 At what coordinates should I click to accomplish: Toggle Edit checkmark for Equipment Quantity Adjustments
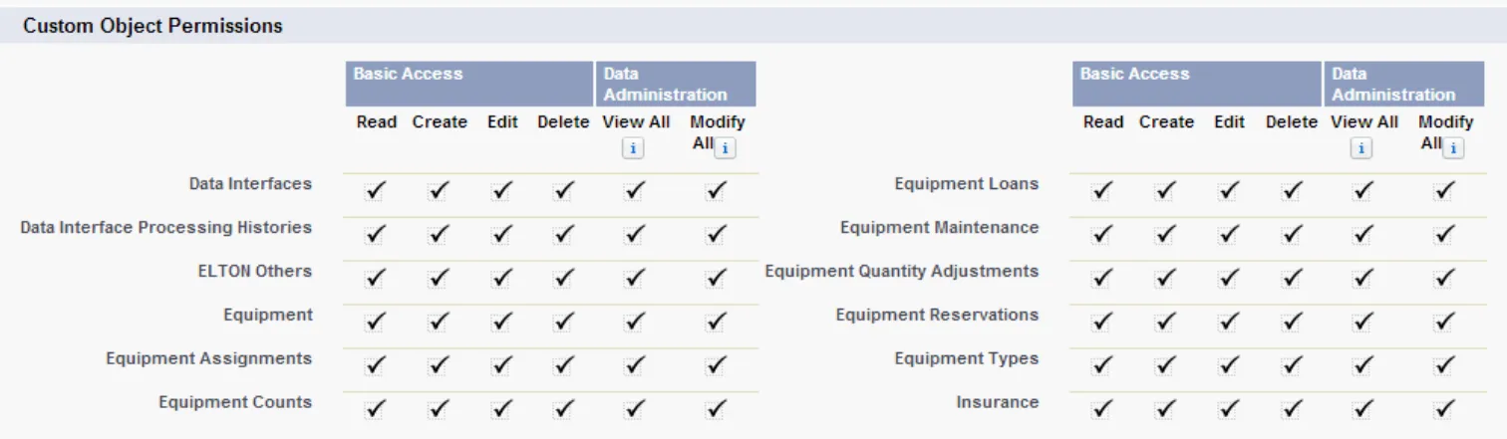point(1230,279)
